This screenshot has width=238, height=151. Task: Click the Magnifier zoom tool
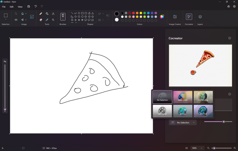(x=53, y=20)
